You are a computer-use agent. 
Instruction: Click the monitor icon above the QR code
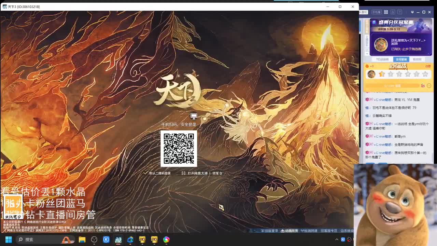tap(194, 116)
